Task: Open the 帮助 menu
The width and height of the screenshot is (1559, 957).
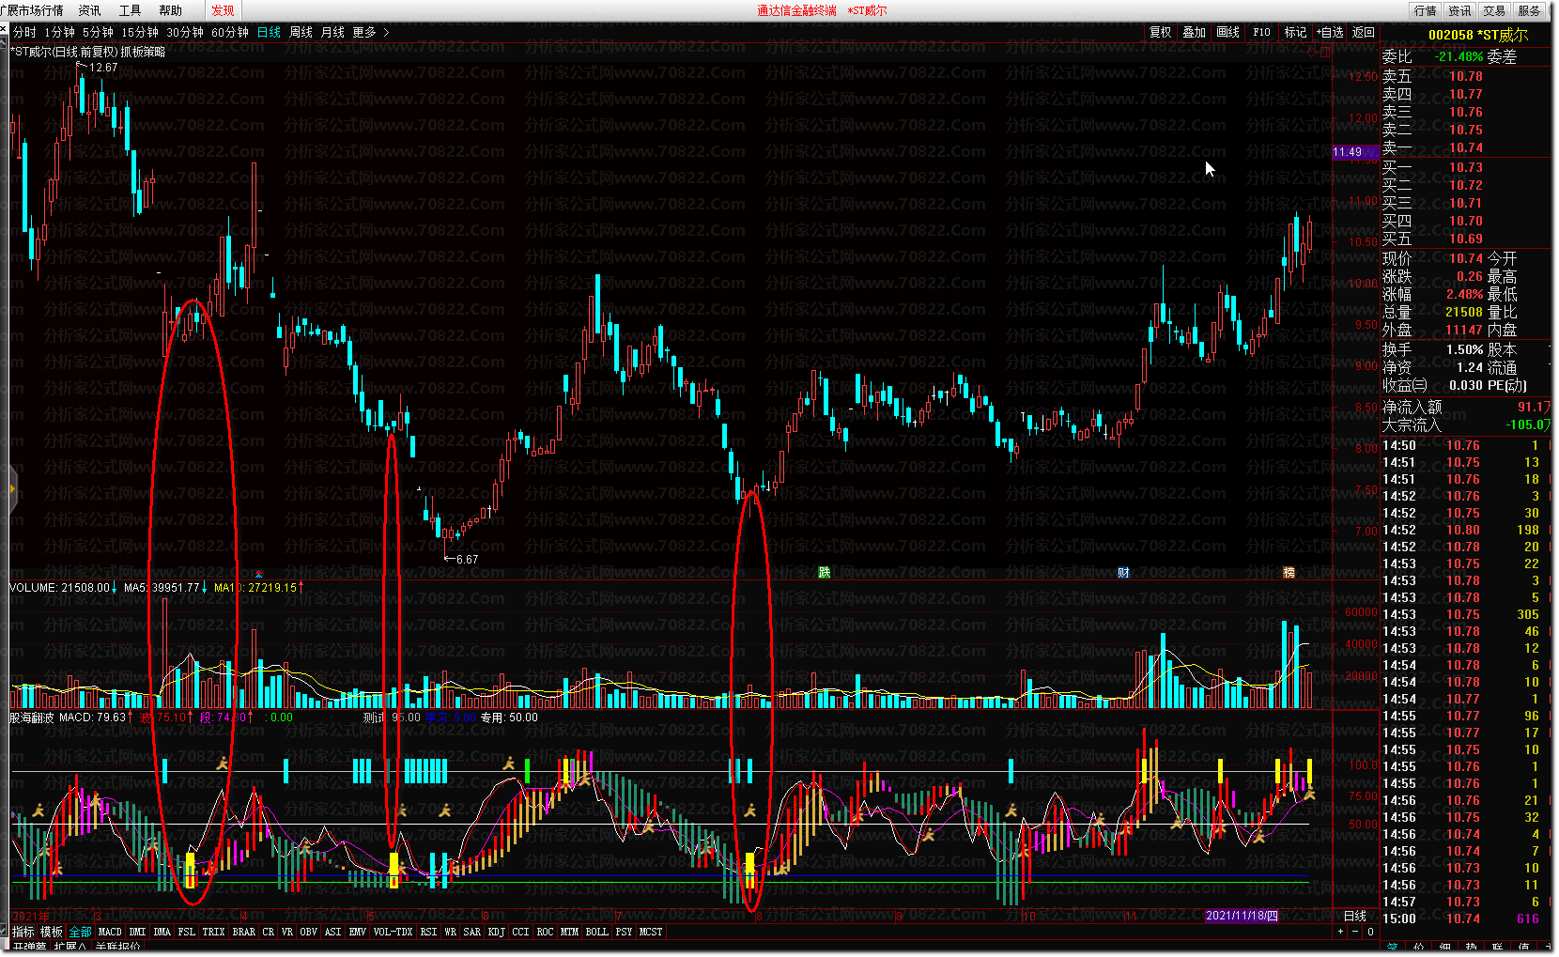Action: tap(171, 10)
